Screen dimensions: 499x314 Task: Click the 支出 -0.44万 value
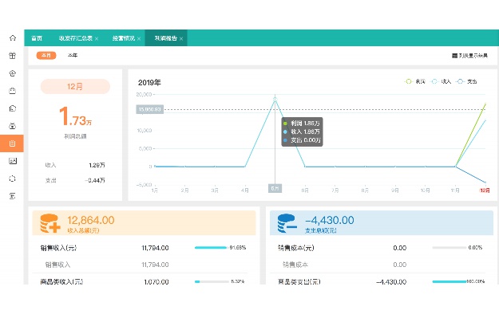[x=95, y=181]
